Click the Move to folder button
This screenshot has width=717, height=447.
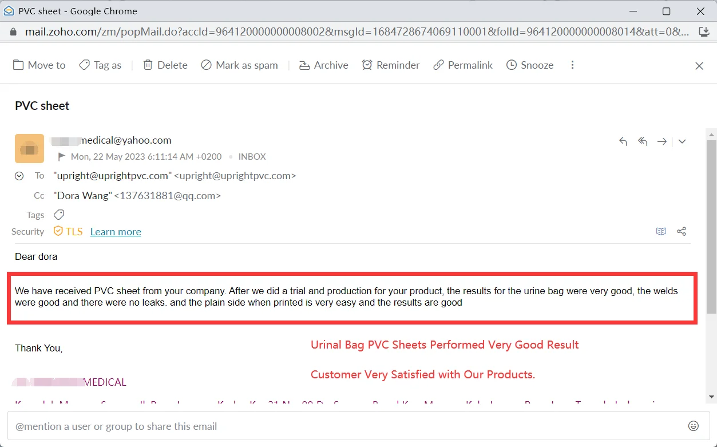[39, 65]
